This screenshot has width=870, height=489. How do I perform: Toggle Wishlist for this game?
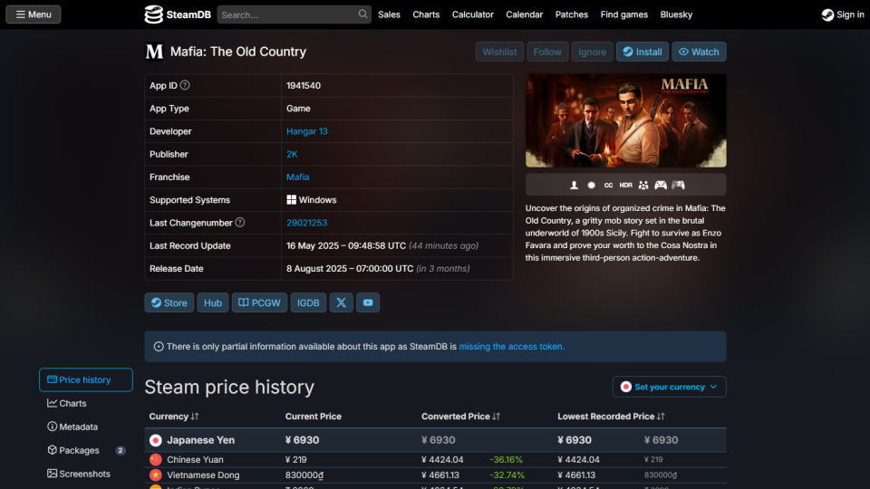499,52
